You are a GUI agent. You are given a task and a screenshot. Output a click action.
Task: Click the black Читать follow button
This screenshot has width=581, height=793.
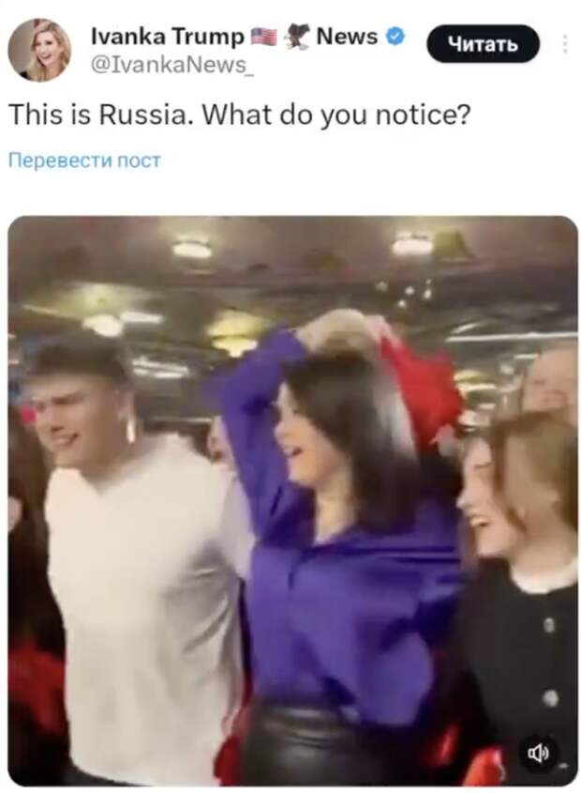coord(483,44)
